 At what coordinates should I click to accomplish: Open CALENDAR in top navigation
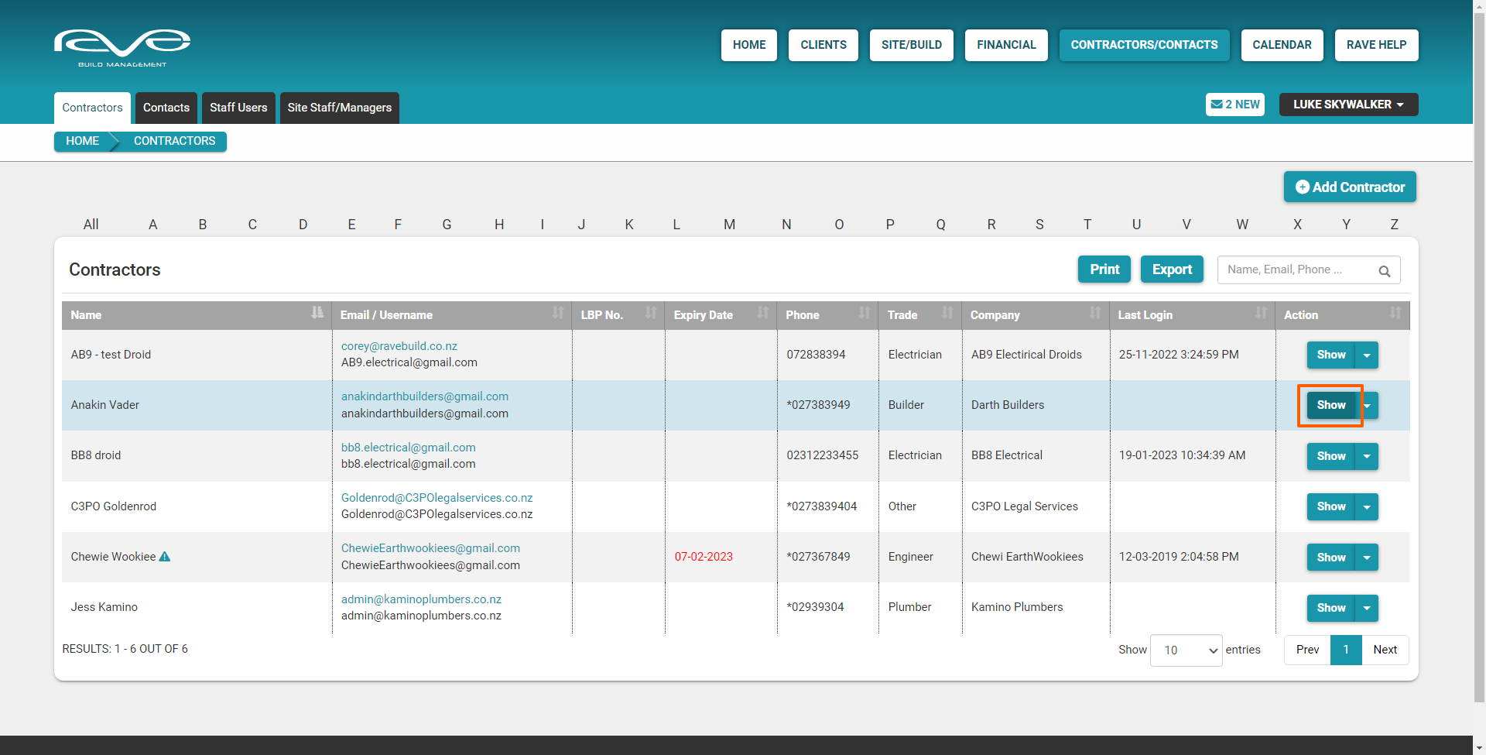(x=1282, y=45)
